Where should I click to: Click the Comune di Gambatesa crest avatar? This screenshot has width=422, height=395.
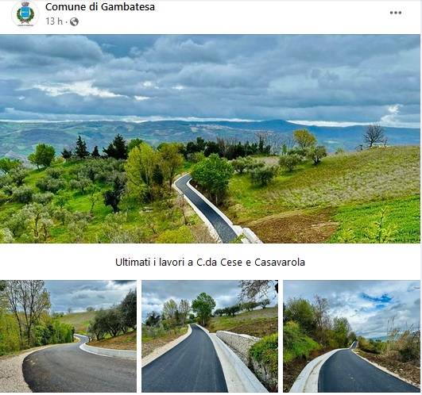(x=25, y=14)
